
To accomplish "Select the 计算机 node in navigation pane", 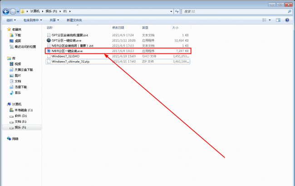I will click(17, 105).
